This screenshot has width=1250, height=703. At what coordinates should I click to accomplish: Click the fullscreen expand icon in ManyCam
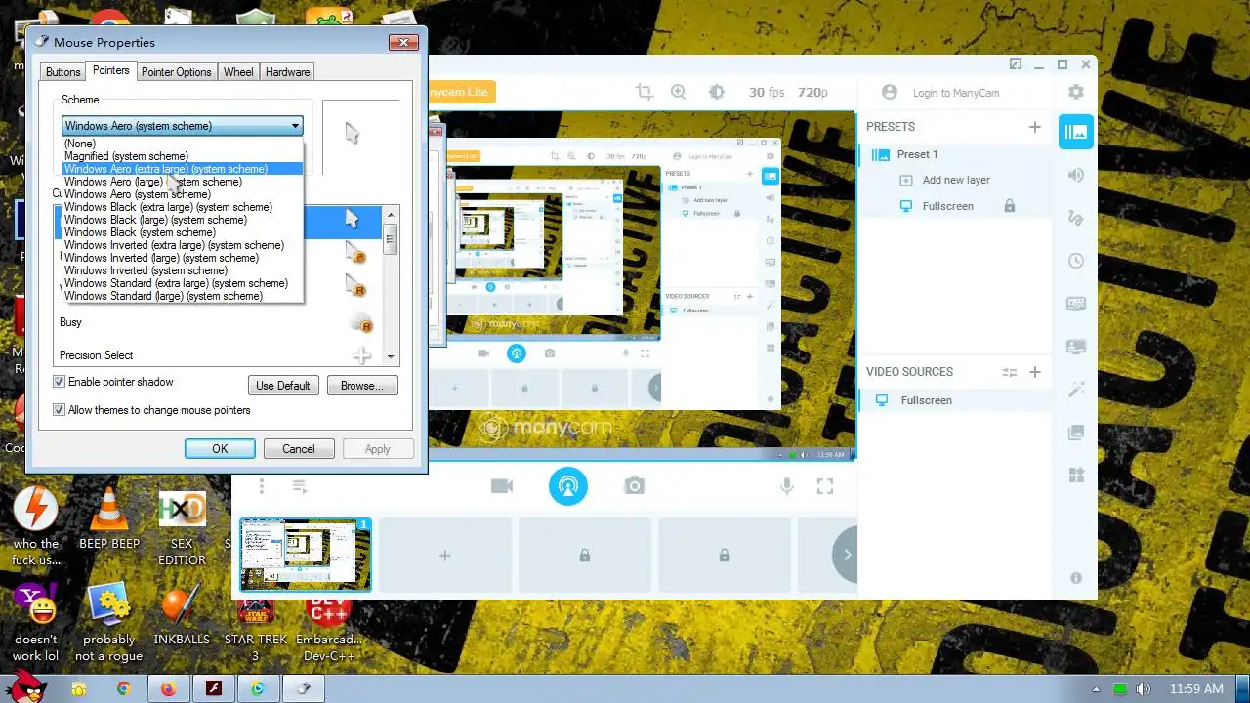[825, 485]
